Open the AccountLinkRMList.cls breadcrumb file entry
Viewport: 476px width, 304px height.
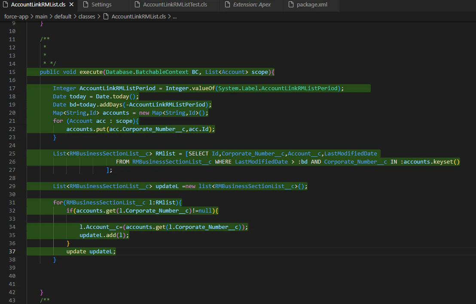coord(138,16)
